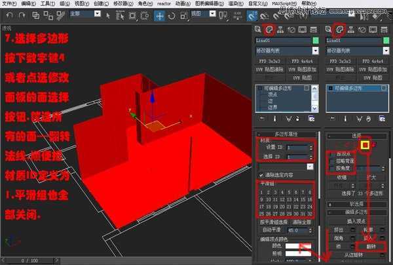Viewport: 393px width, 265px height.
Task: Click the 照明 illumination color swatch
Action: pyautogui.click(x=298, y=254)
